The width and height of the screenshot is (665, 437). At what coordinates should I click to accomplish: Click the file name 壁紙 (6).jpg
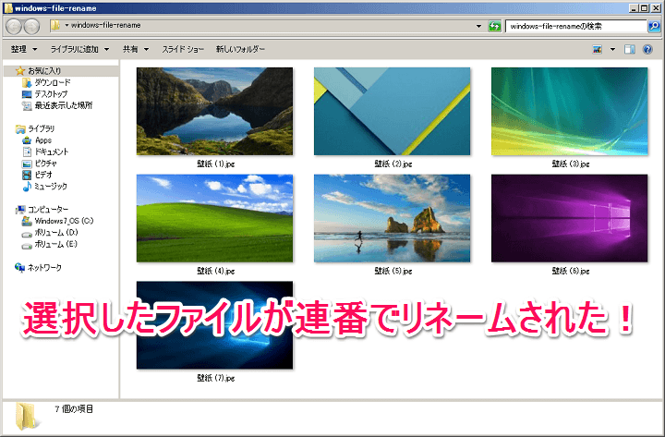(x=571, y=271)
